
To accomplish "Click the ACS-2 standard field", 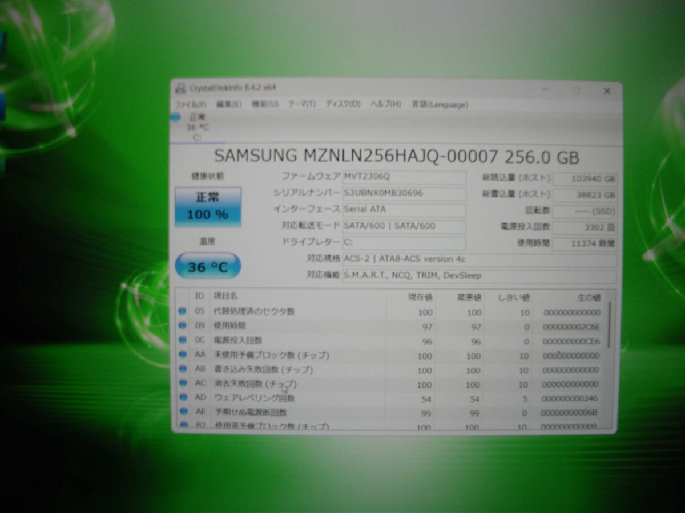I will [x=479, y=259].
